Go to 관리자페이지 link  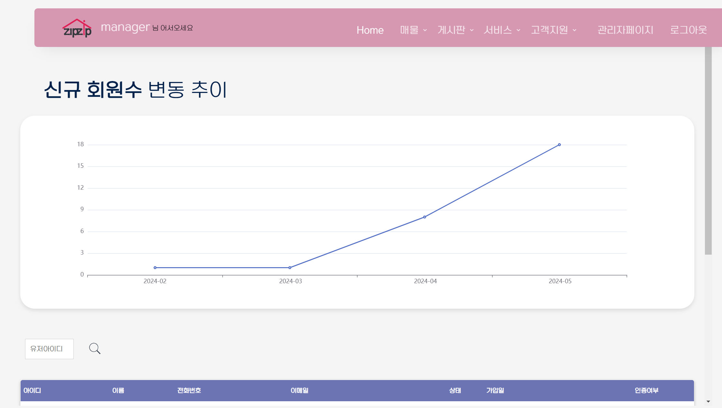point(625,30)
